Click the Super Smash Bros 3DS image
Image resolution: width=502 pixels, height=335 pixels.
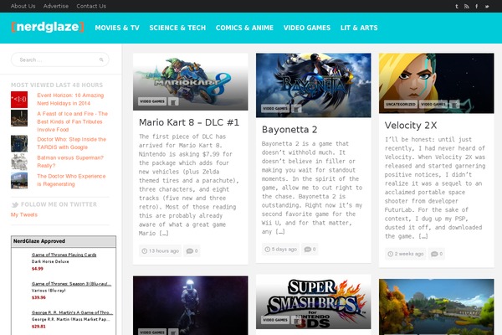click(314, 302)
